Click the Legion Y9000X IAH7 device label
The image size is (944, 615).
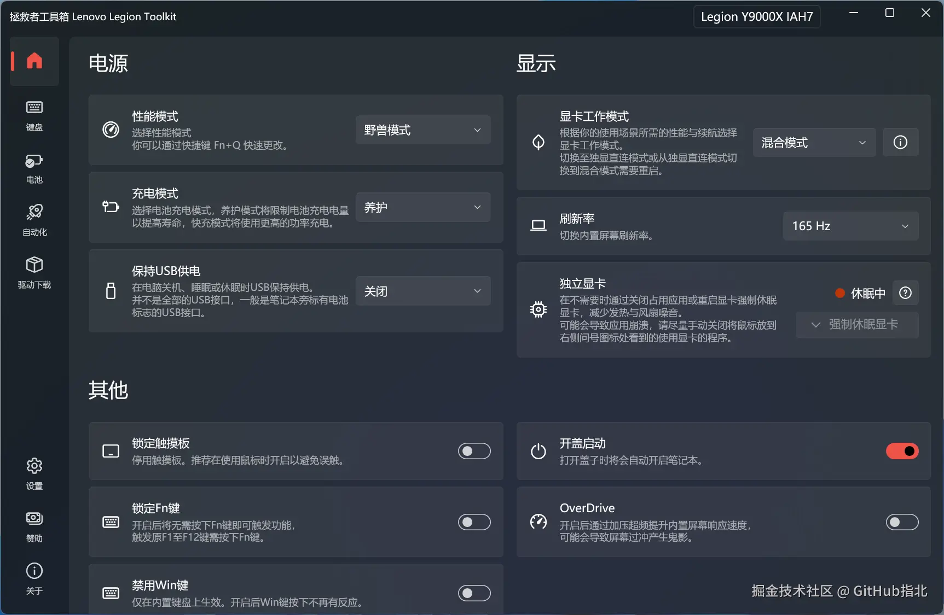pyautogui.click(x=757, y=16)
